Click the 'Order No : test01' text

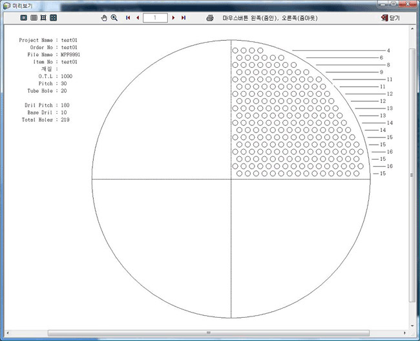[x=54, y=47]
